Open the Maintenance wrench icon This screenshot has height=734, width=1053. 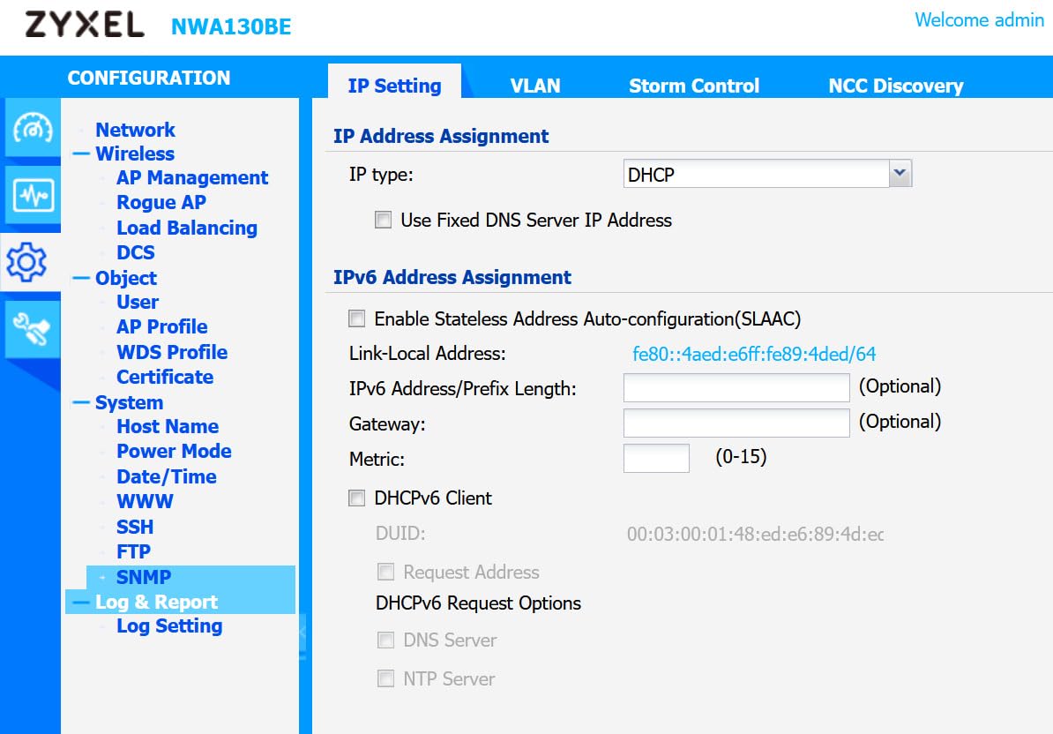(32, 328)
